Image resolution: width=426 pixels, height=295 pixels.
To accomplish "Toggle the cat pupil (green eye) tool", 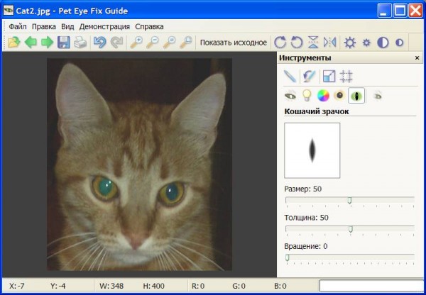I will click(x=356, y=94).
